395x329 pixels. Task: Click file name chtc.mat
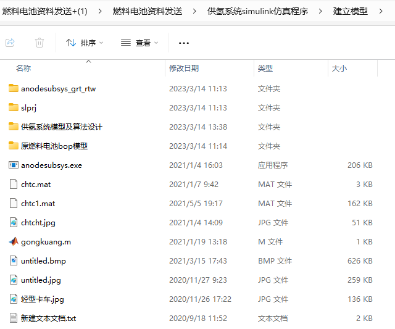(36, 185)
